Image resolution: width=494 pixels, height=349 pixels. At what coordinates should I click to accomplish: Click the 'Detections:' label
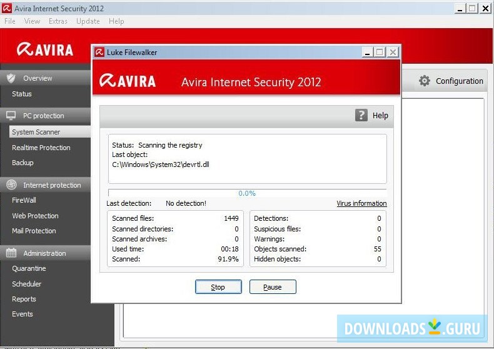271,218
